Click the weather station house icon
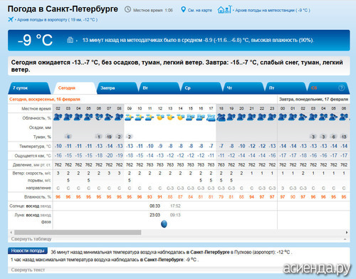The image size is (356, 279). click(224, 9)
